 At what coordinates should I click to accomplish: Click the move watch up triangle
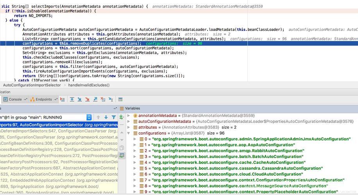(x=122, y=132)
